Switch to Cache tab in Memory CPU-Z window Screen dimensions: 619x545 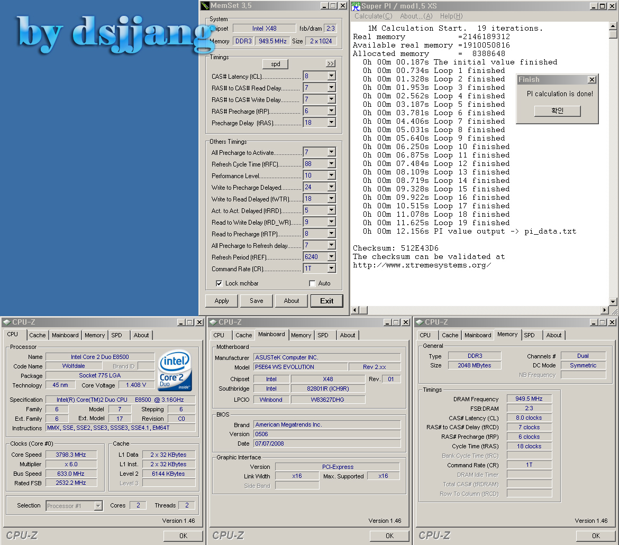click(450, 335)
